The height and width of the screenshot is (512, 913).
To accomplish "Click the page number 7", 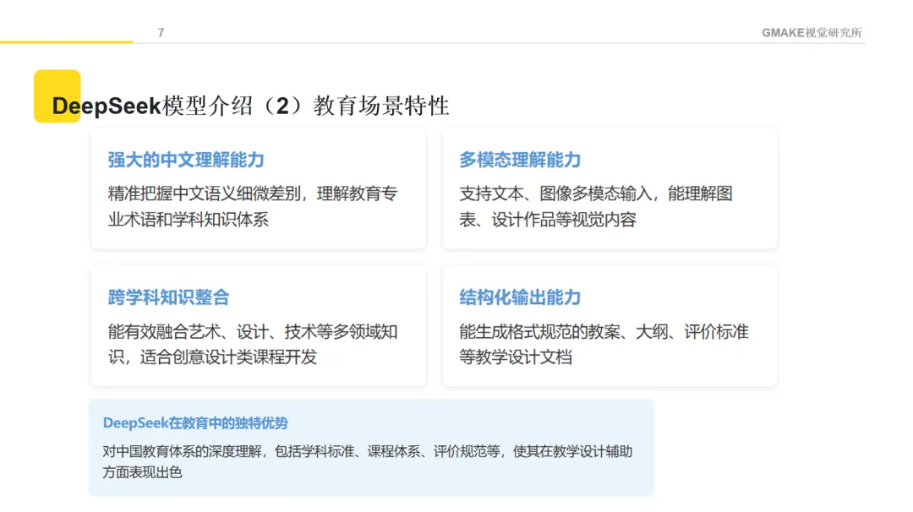I will pos(161,33).
